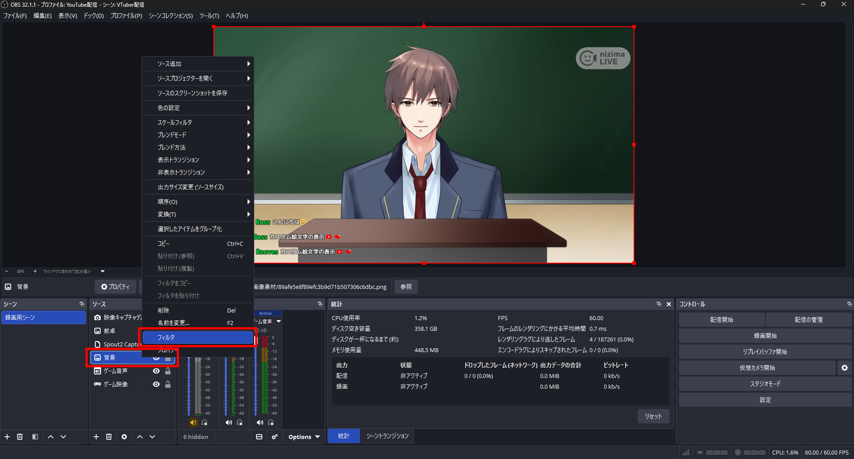Zoom out the preview with minus icon

point(7,271)
